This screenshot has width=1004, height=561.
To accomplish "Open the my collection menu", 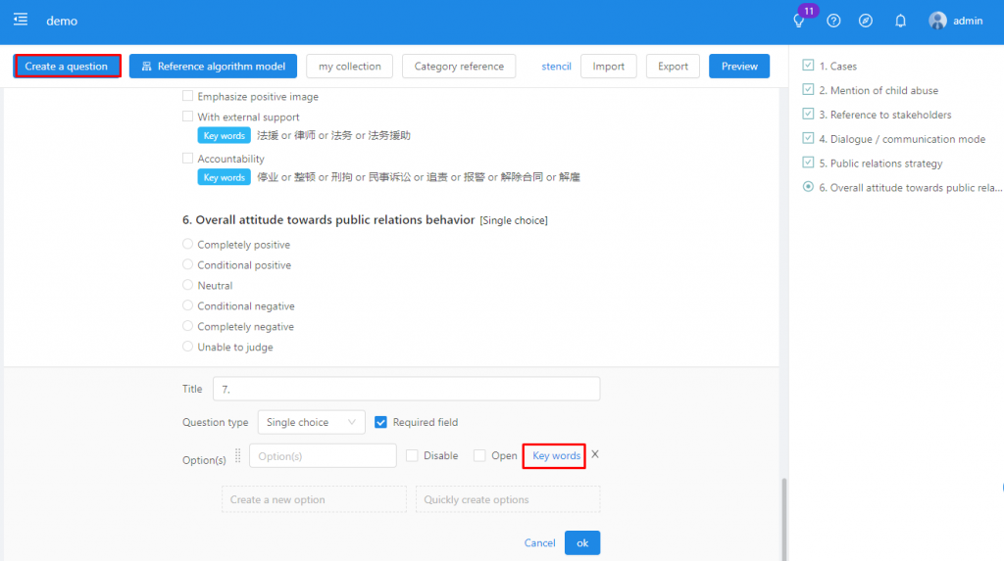I will pos(349,67).
